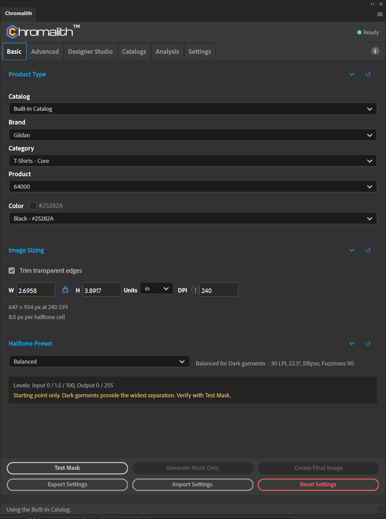Click the Halftone Preset section heading
Viewport: 386px width, 519px height.
pyautogui.click(x=30, y=344)
